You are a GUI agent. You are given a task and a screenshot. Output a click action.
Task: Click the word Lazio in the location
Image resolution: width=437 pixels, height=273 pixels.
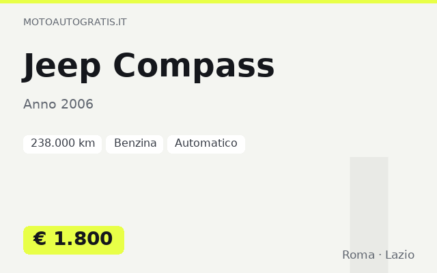tap(399, 255)
